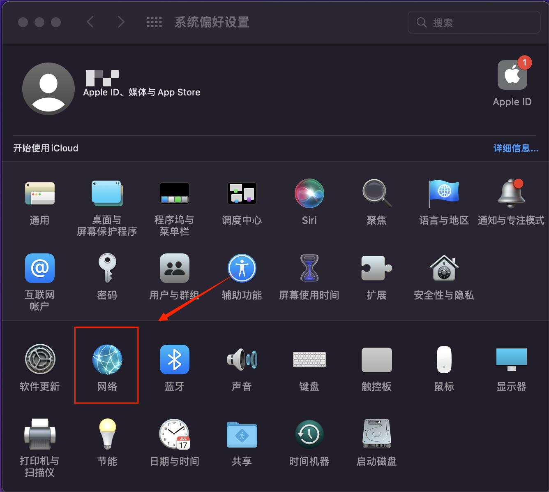Click the 软件更新 software update icon
The image size is (549, 492).
(x=40, y=360)
